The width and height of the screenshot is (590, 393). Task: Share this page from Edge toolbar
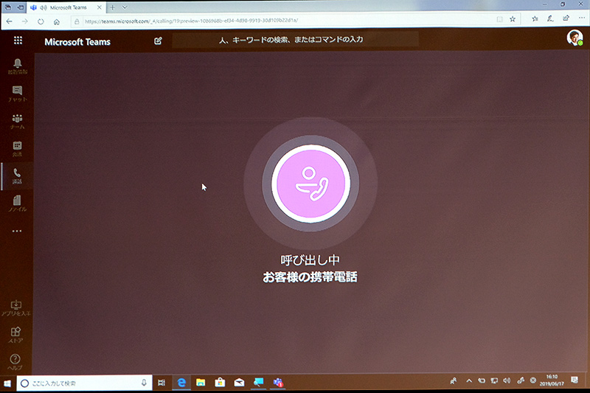[x=566, y=18]
